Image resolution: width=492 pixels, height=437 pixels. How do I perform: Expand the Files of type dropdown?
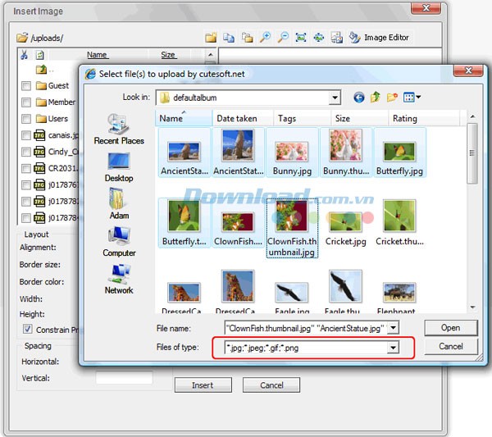click(x=393, y=348)
